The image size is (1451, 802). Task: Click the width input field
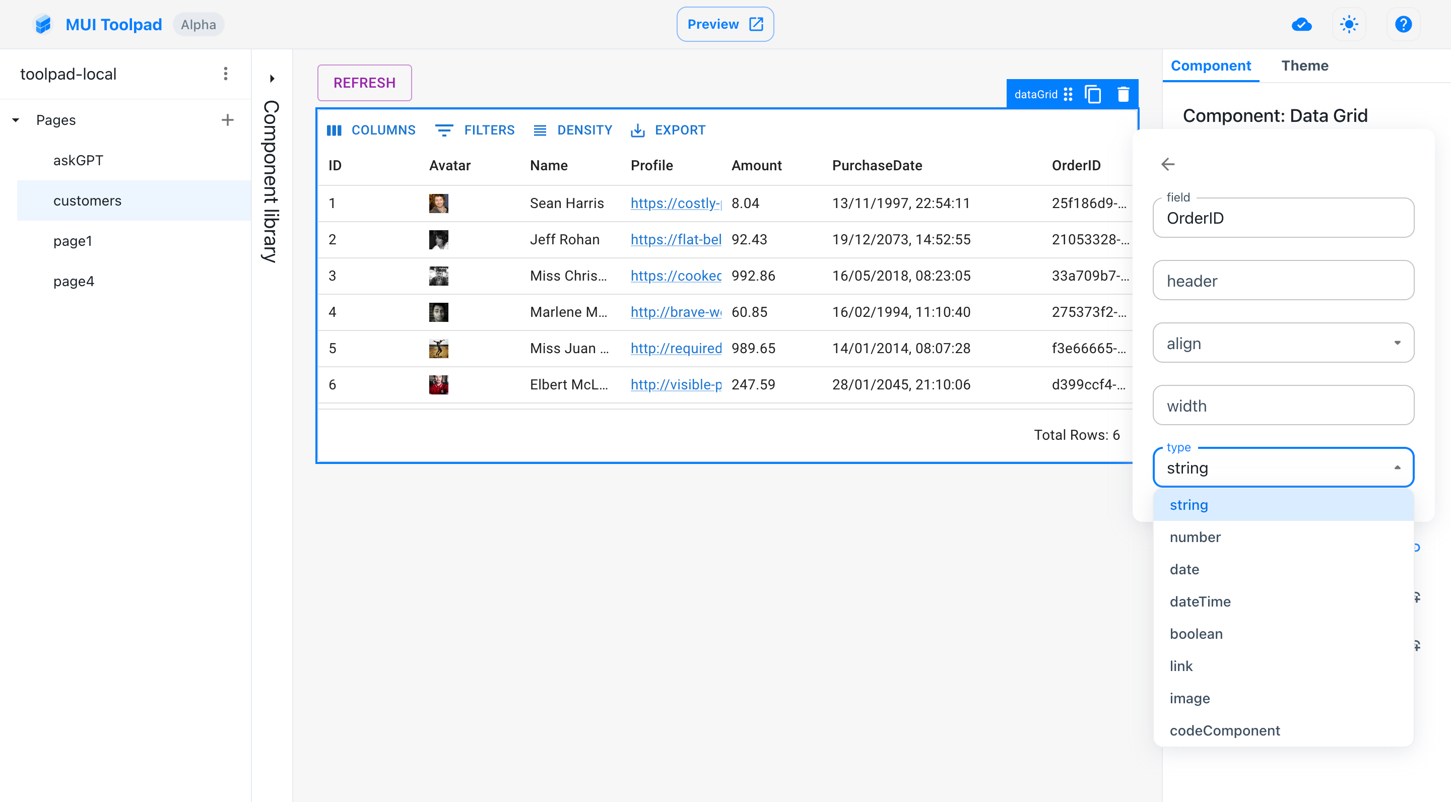pos(1284,405)
